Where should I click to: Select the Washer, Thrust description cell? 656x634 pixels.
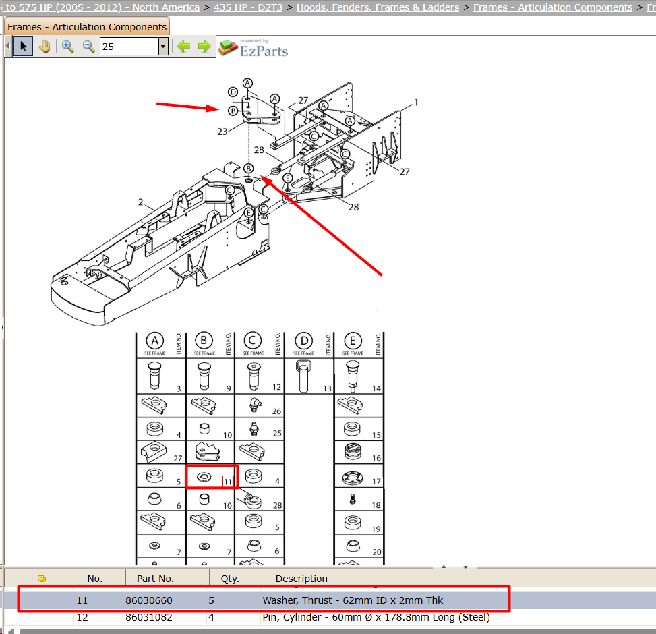353,600
